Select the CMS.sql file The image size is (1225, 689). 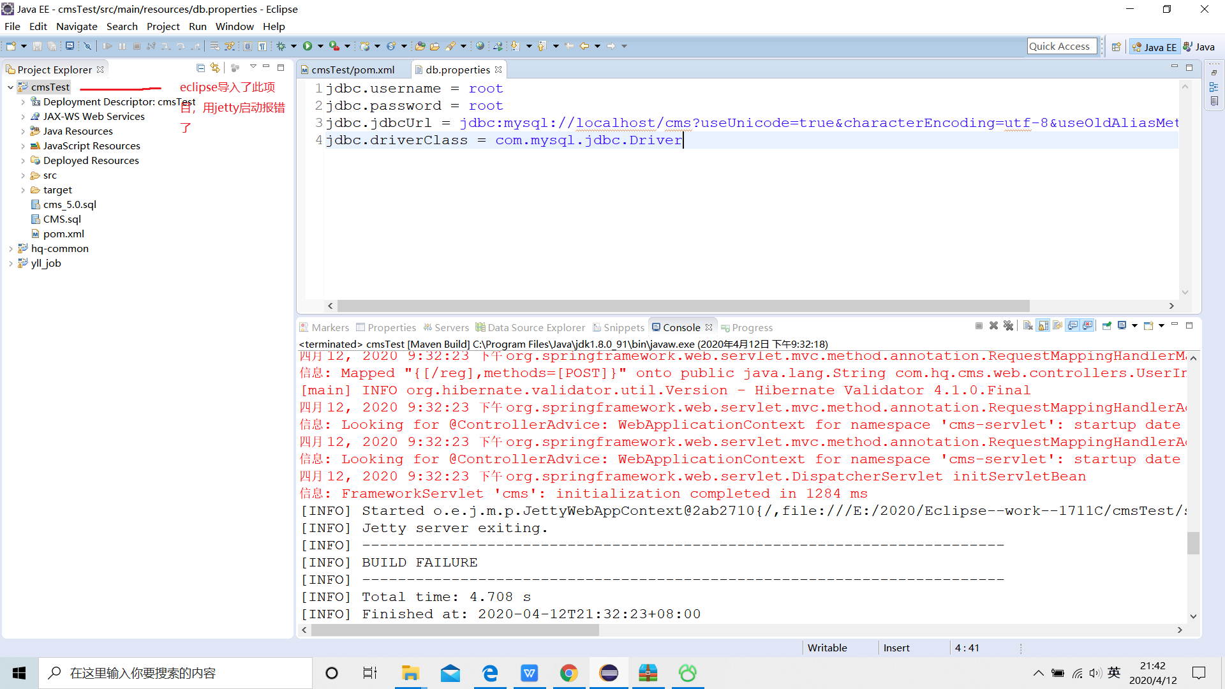[56, 219]
